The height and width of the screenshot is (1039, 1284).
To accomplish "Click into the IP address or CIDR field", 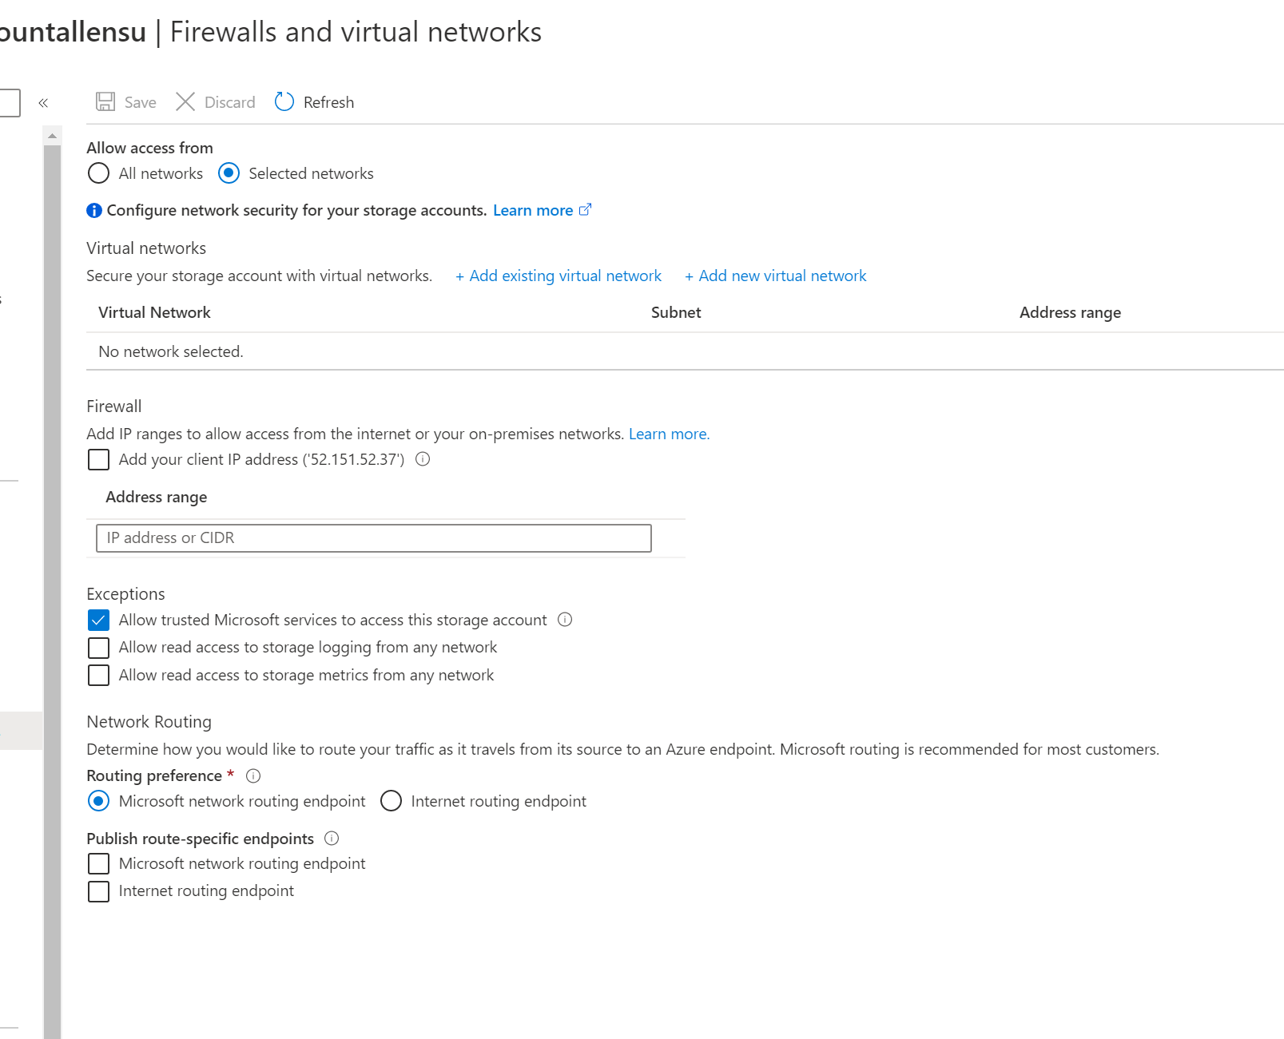I will click(372, 537).
